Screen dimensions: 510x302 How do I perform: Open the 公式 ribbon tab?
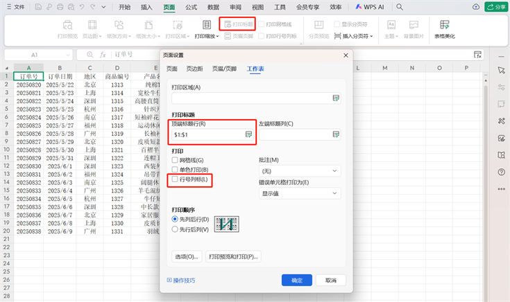(191, 7)
